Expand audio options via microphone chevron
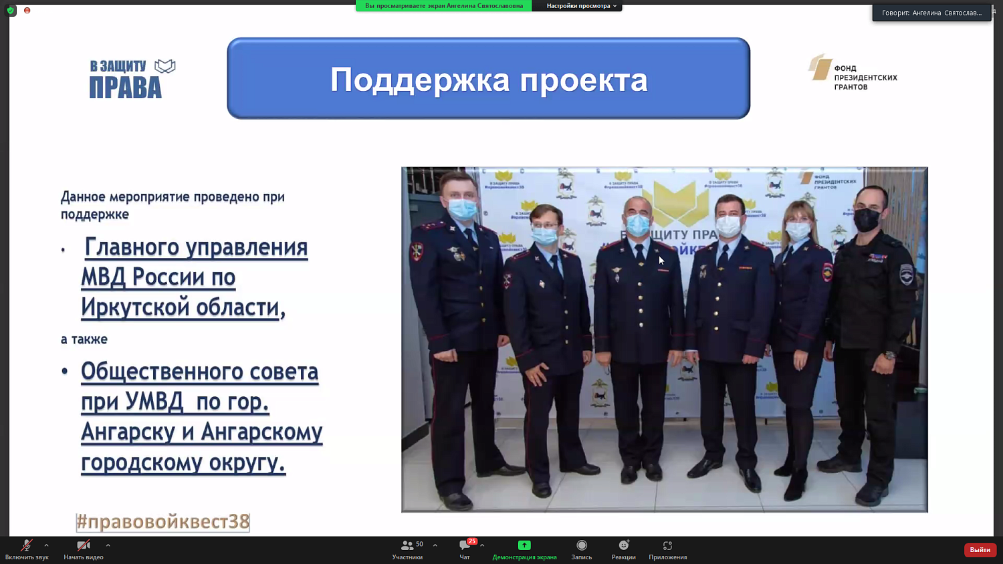 (x=46, y=544)
